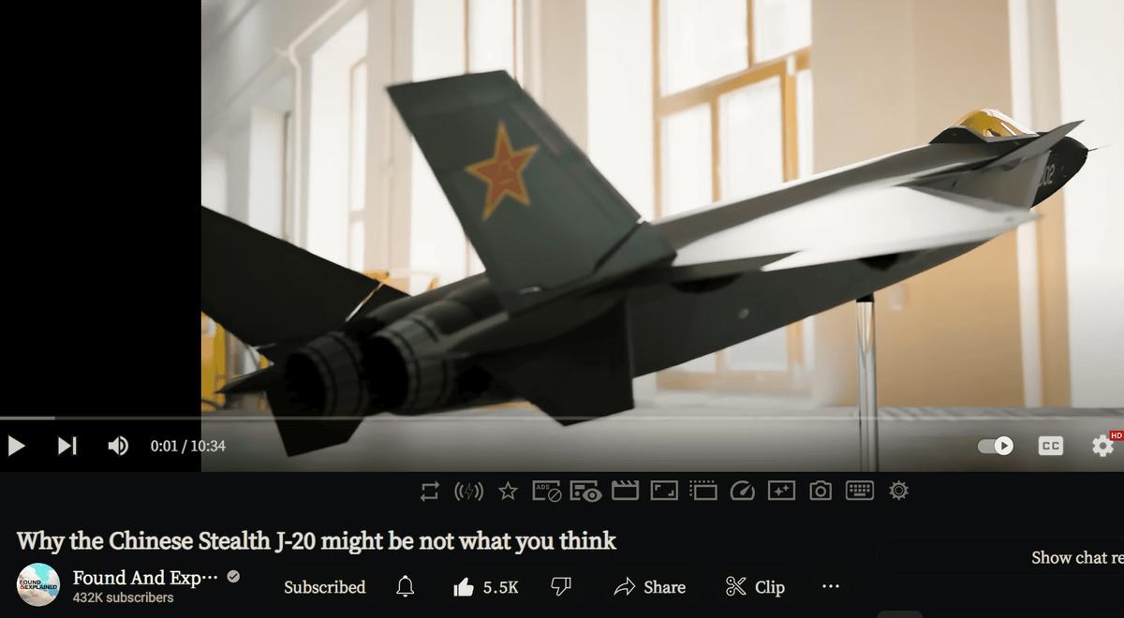The width and height of the screenshot is (1124, 618).
Task: Toggle the ADS block icon
Action: pyautogui.click(x=547, y=491)
